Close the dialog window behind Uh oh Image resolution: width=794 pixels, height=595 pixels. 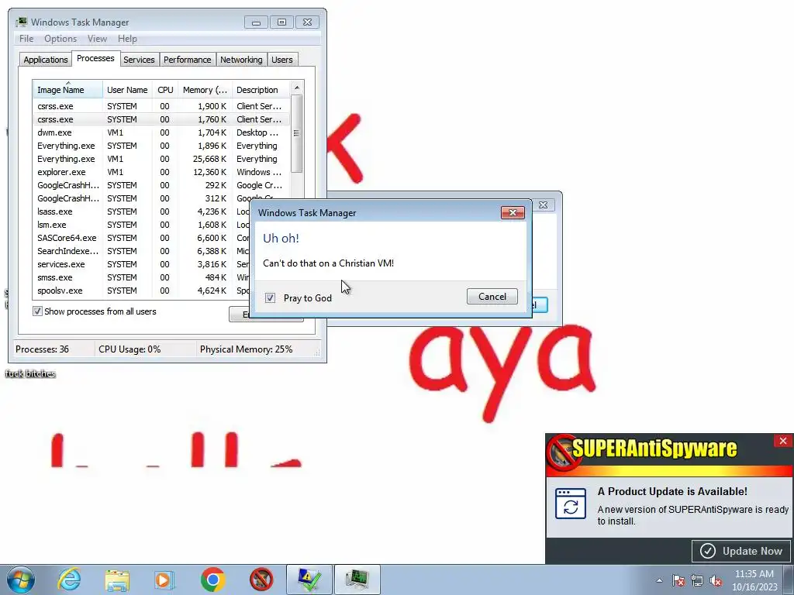[x=543, y=205]
